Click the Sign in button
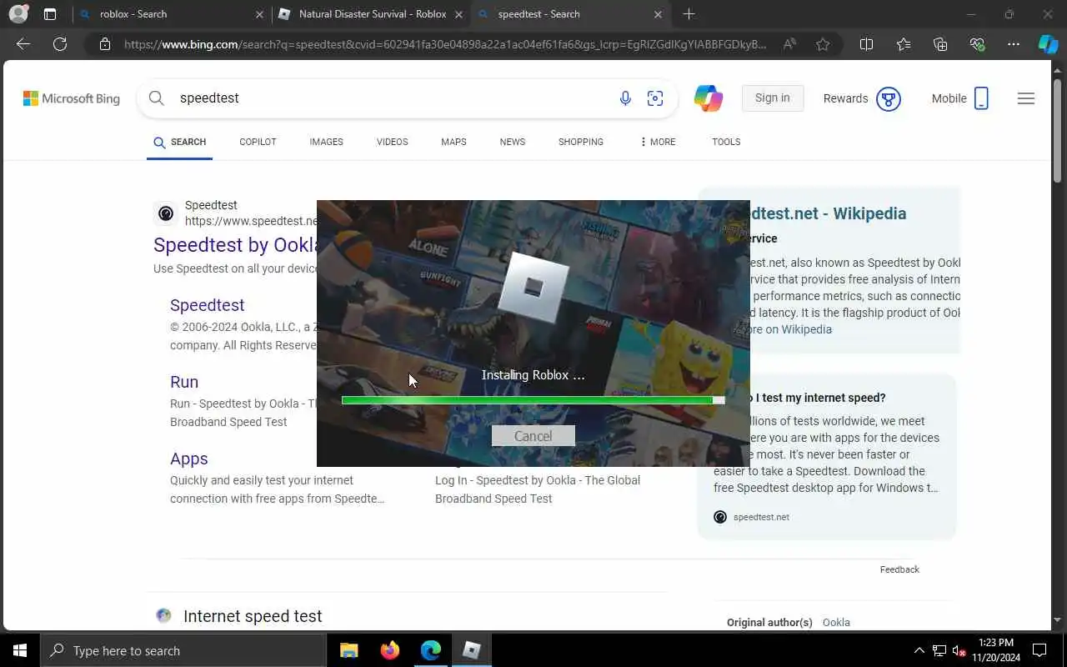Viewport: 1067px width, 667px height. click(x=772, y=98)
